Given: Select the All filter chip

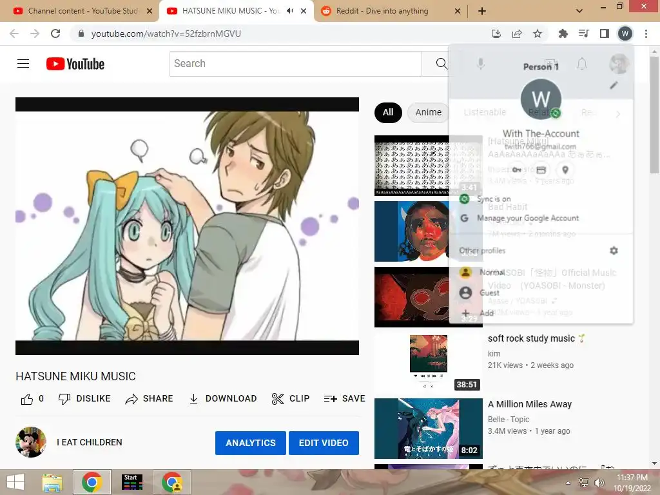Looking at the screenshot, I should pos(388,112).
